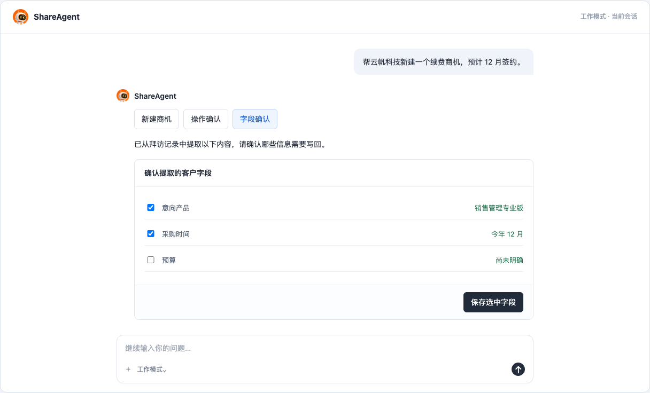Check the 预算 checkbox

click(x=151, y=260)
